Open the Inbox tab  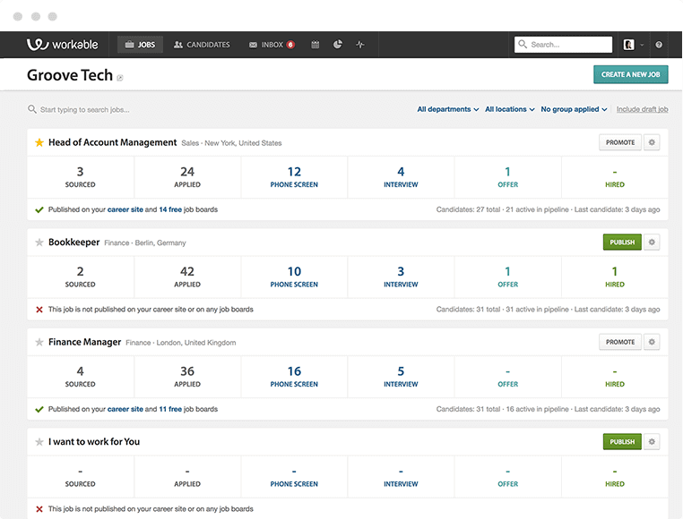[x=272, y=45]
